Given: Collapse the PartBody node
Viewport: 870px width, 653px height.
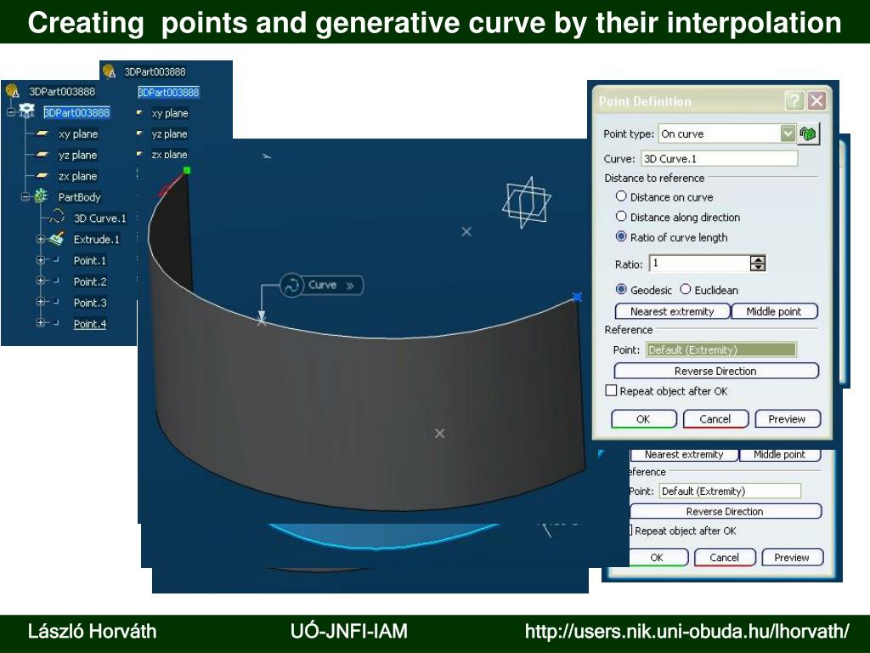Looking at the screenshot, I should pos(25,196).
